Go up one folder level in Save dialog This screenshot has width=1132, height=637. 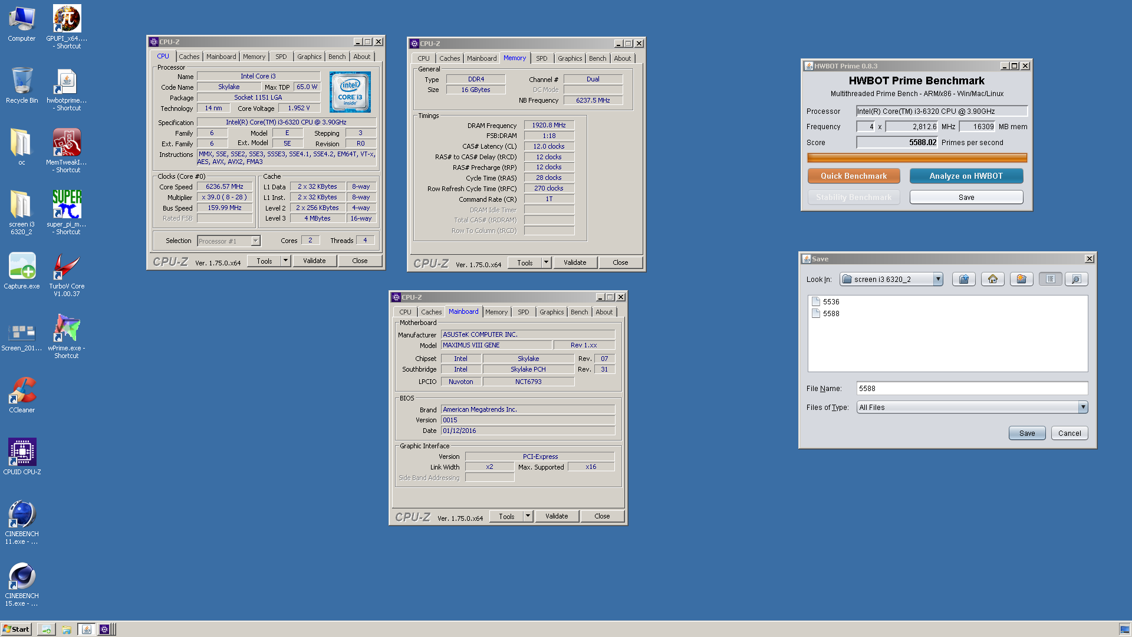pyautogui.click(x=964, y=279)
